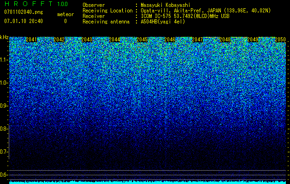This screenshot has width=290, height=184.
Task: Click the meteor count value 0
Action: pos(65,21)
